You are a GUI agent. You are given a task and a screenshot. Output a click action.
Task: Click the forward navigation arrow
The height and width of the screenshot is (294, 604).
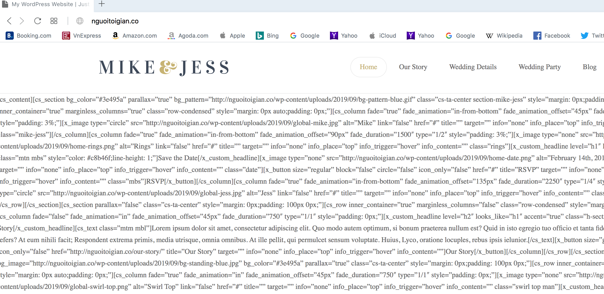click(x=22, y=21)
